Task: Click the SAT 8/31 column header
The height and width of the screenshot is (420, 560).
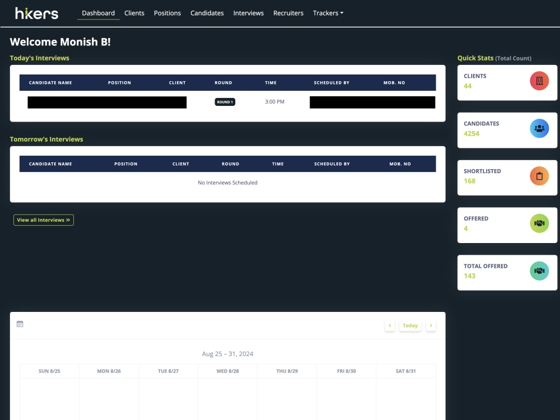Action: (x=405, y=371)
